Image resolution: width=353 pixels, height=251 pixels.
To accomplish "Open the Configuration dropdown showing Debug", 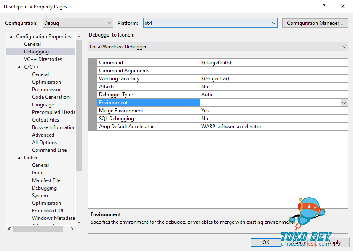I will (78, 23).
